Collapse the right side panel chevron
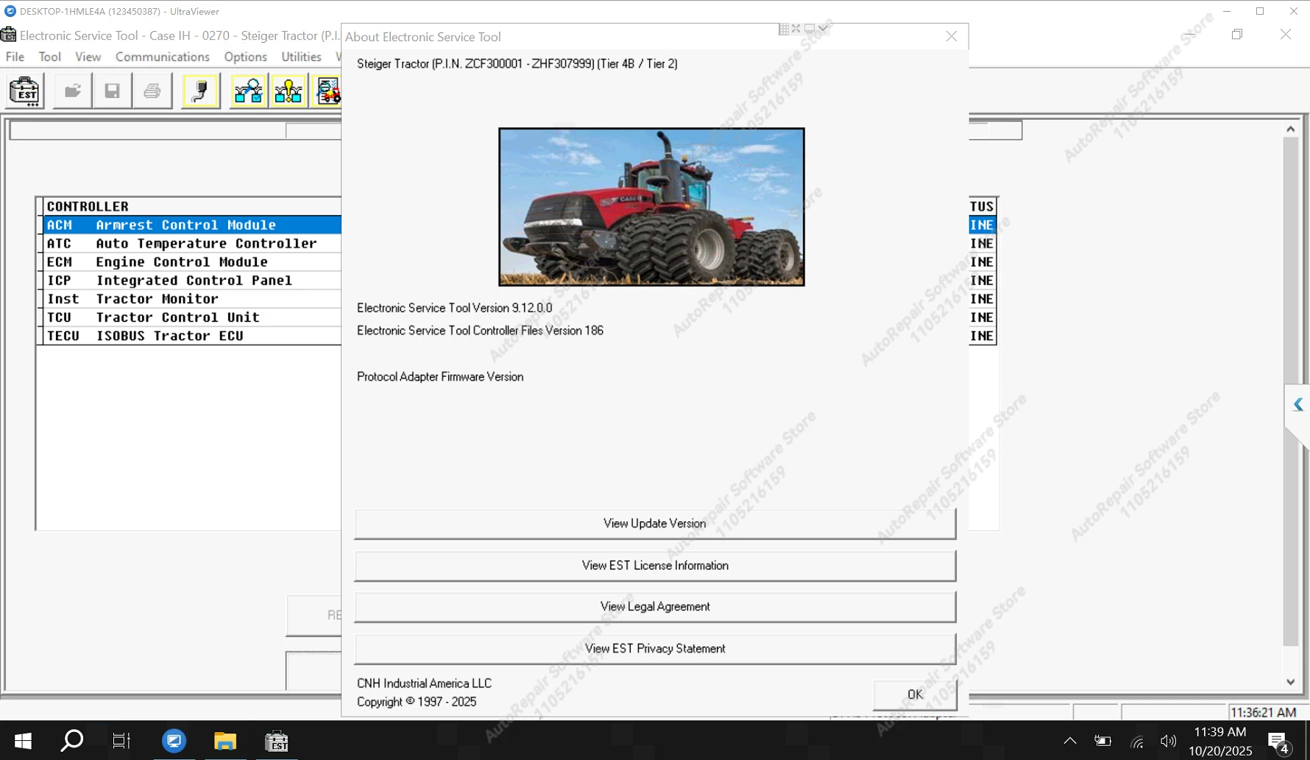This screenshot has width=1310, height=760. pyautogui.click(x=1297, y=404)
